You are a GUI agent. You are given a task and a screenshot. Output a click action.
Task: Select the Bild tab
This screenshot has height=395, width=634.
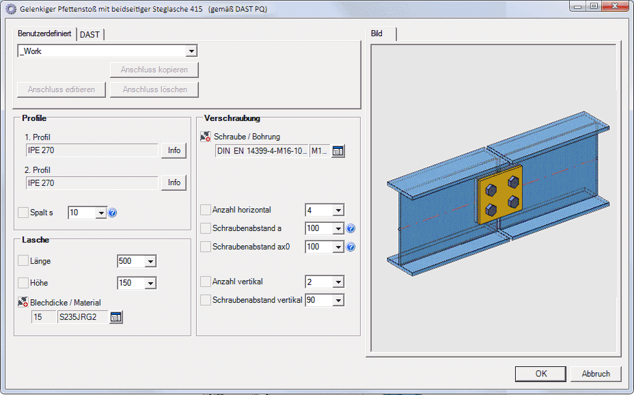pos(377,33)
